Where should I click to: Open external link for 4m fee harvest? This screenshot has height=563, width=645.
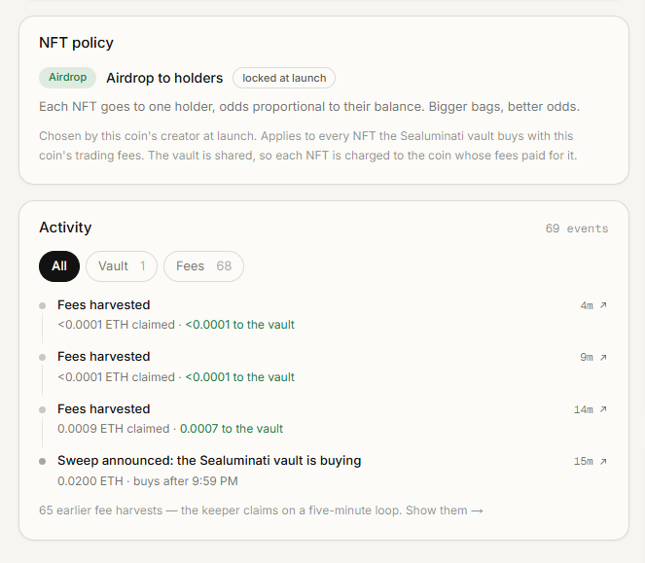pos(603,305)
